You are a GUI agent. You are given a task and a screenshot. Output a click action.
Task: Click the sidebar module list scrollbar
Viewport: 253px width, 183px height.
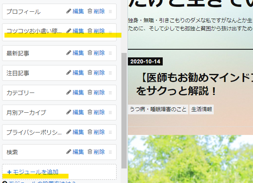click(124, 111)
